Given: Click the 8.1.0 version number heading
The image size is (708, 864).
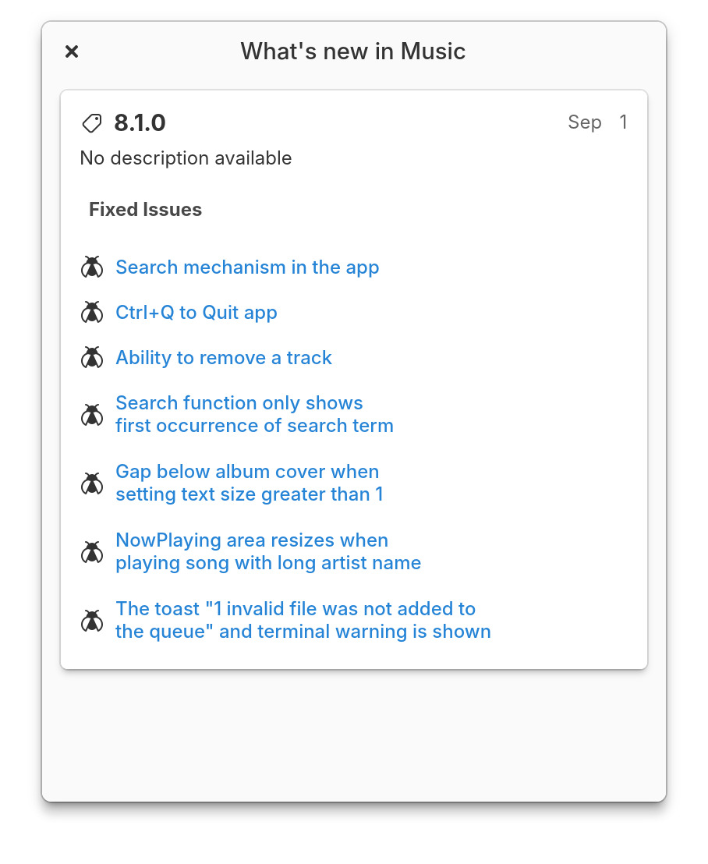Looking at the screenshot, I should point(140,123).
